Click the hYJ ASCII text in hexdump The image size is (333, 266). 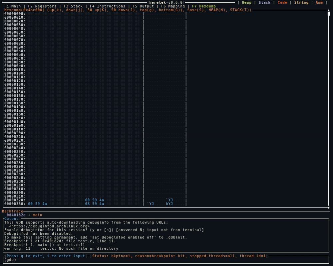(x=169, y=204)
